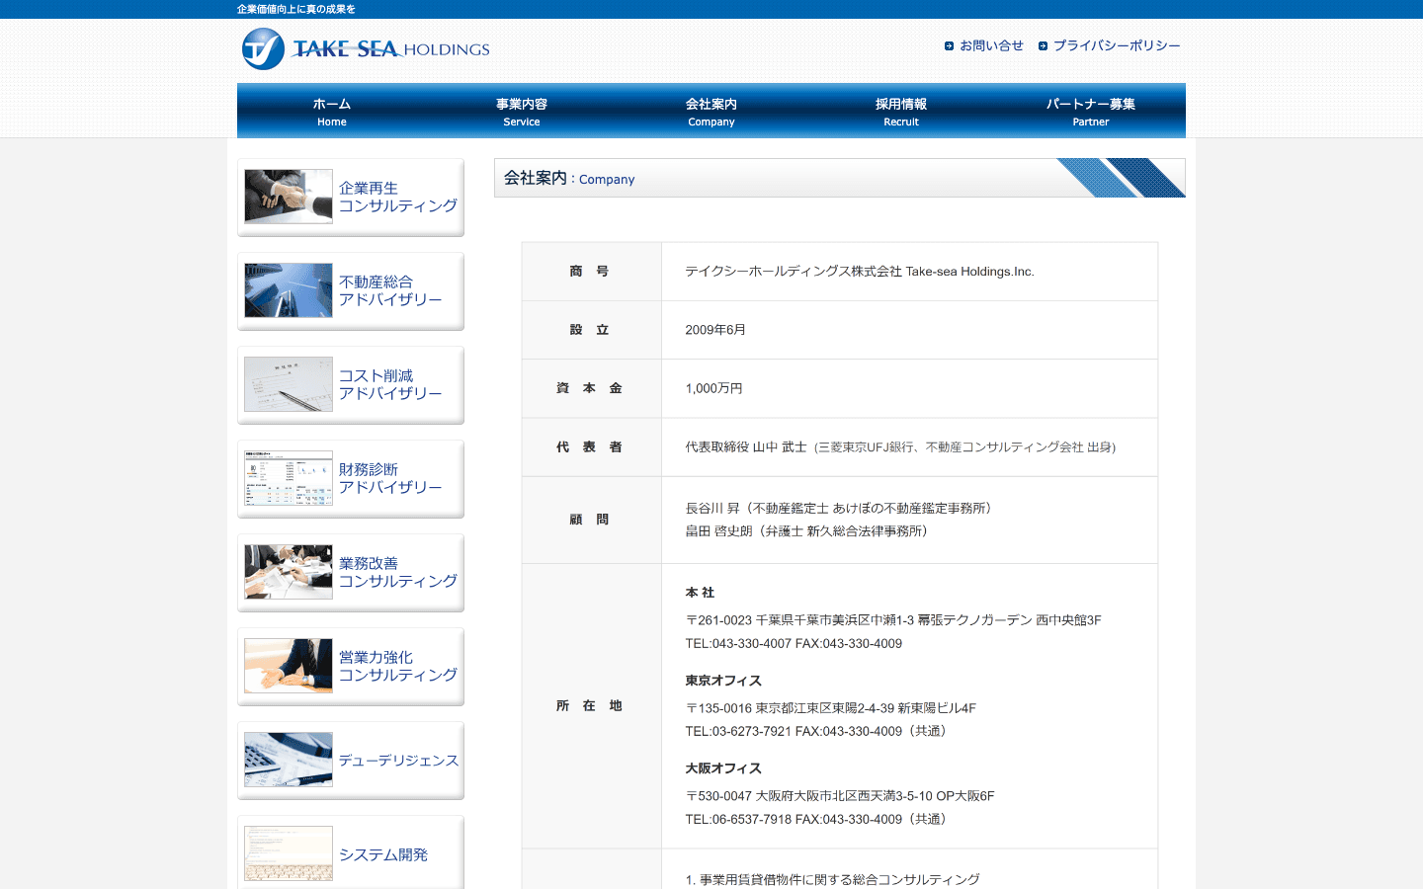The height and width of the screenshot is (889, 1423).
Task: Open the パートナー募集 Partner menu
Action: point(1091,111)
